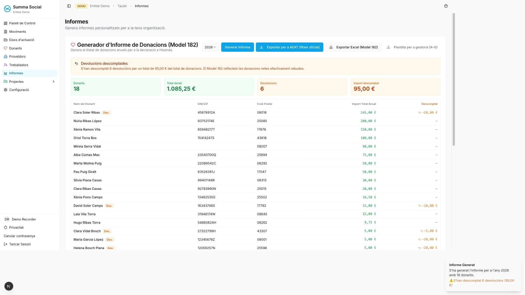Expand the Projectes submenu chevron
The image size is (525, 295).
53,82
